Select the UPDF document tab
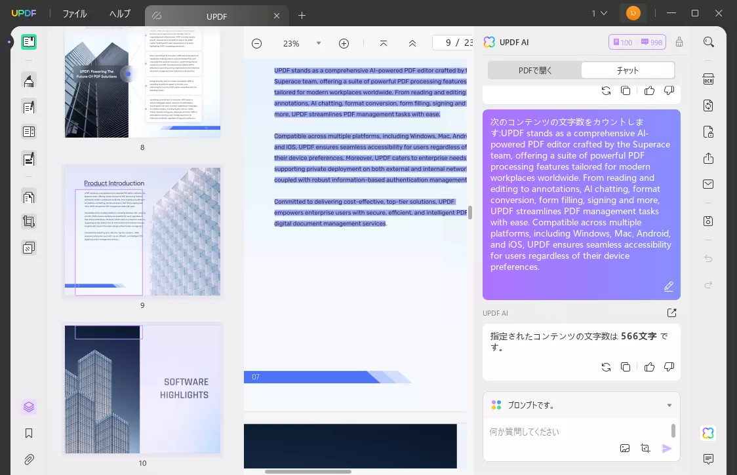The width and height of the screenshot is (737, 475). (216, 16)
